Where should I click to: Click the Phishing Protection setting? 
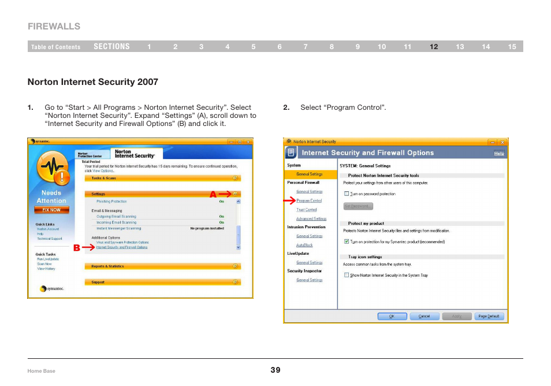(111, 202)
